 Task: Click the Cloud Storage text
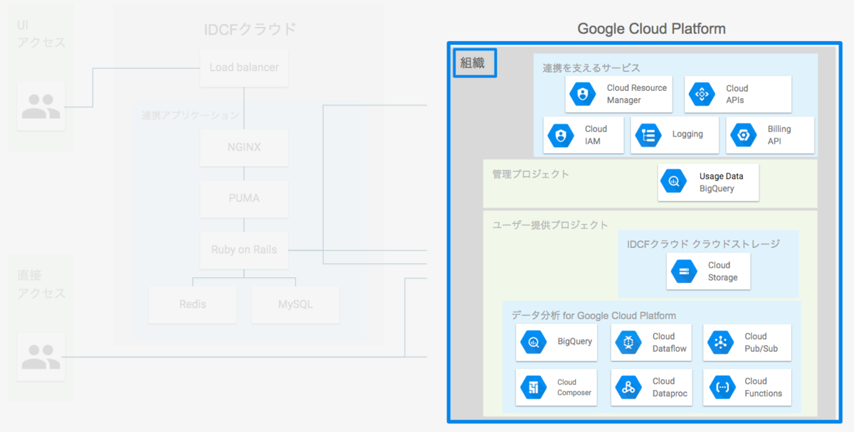coord(722,271)
